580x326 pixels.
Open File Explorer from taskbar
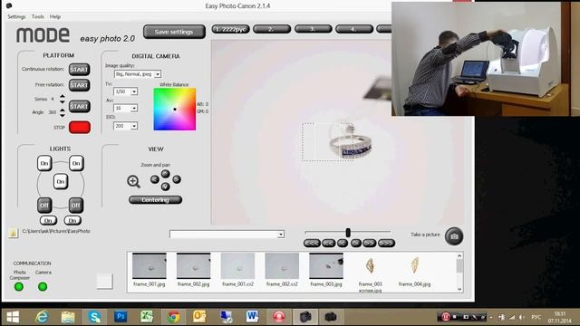pyautogui.click(x=68, y=317)
